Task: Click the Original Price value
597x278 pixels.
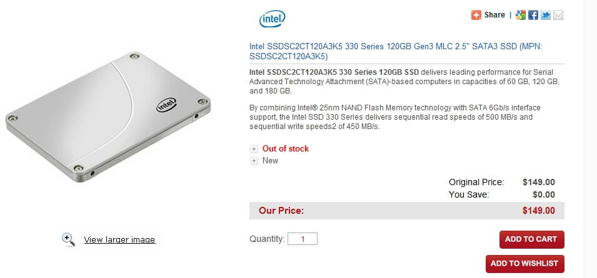Action: (538, 182)
